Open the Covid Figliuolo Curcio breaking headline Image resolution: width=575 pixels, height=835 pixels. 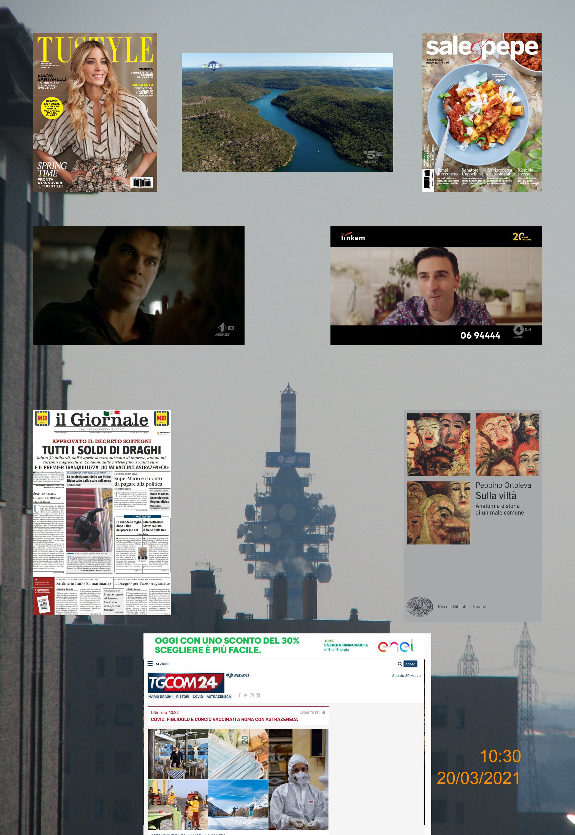click(224, 719)
